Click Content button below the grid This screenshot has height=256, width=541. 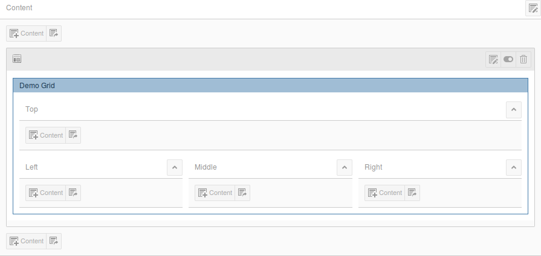click(x=27, y=241)
